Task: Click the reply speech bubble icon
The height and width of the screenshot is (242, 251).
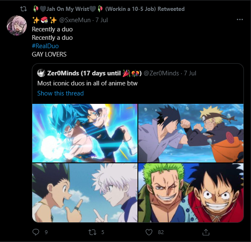Action: pos(36,232)
